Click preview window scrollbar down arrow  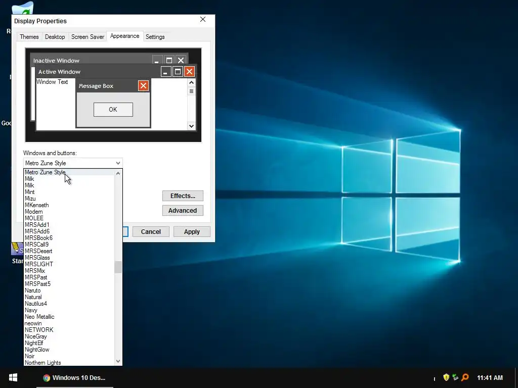pyautogui.click(x=191, y=126)
